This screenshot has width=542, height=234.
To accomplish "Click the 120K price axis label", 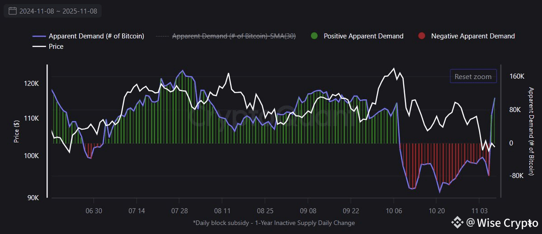I will (x=32, y=84).
